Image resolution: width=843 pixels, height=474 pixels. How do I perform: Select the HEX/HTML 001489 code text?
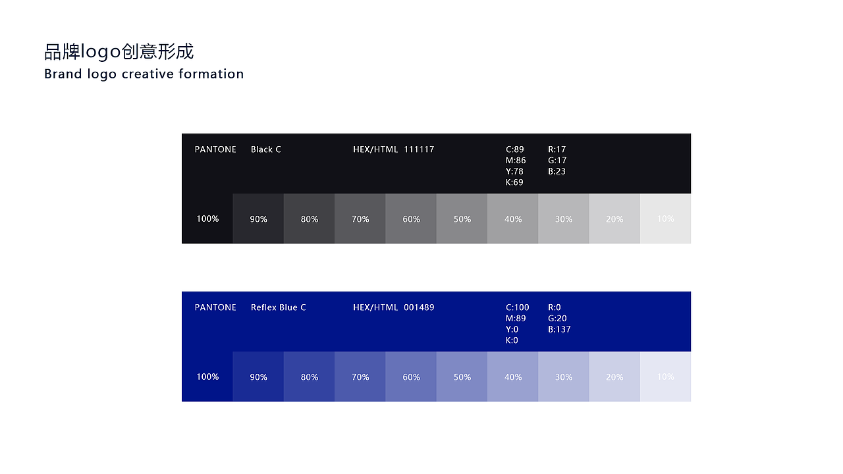[x=394, y=307]
